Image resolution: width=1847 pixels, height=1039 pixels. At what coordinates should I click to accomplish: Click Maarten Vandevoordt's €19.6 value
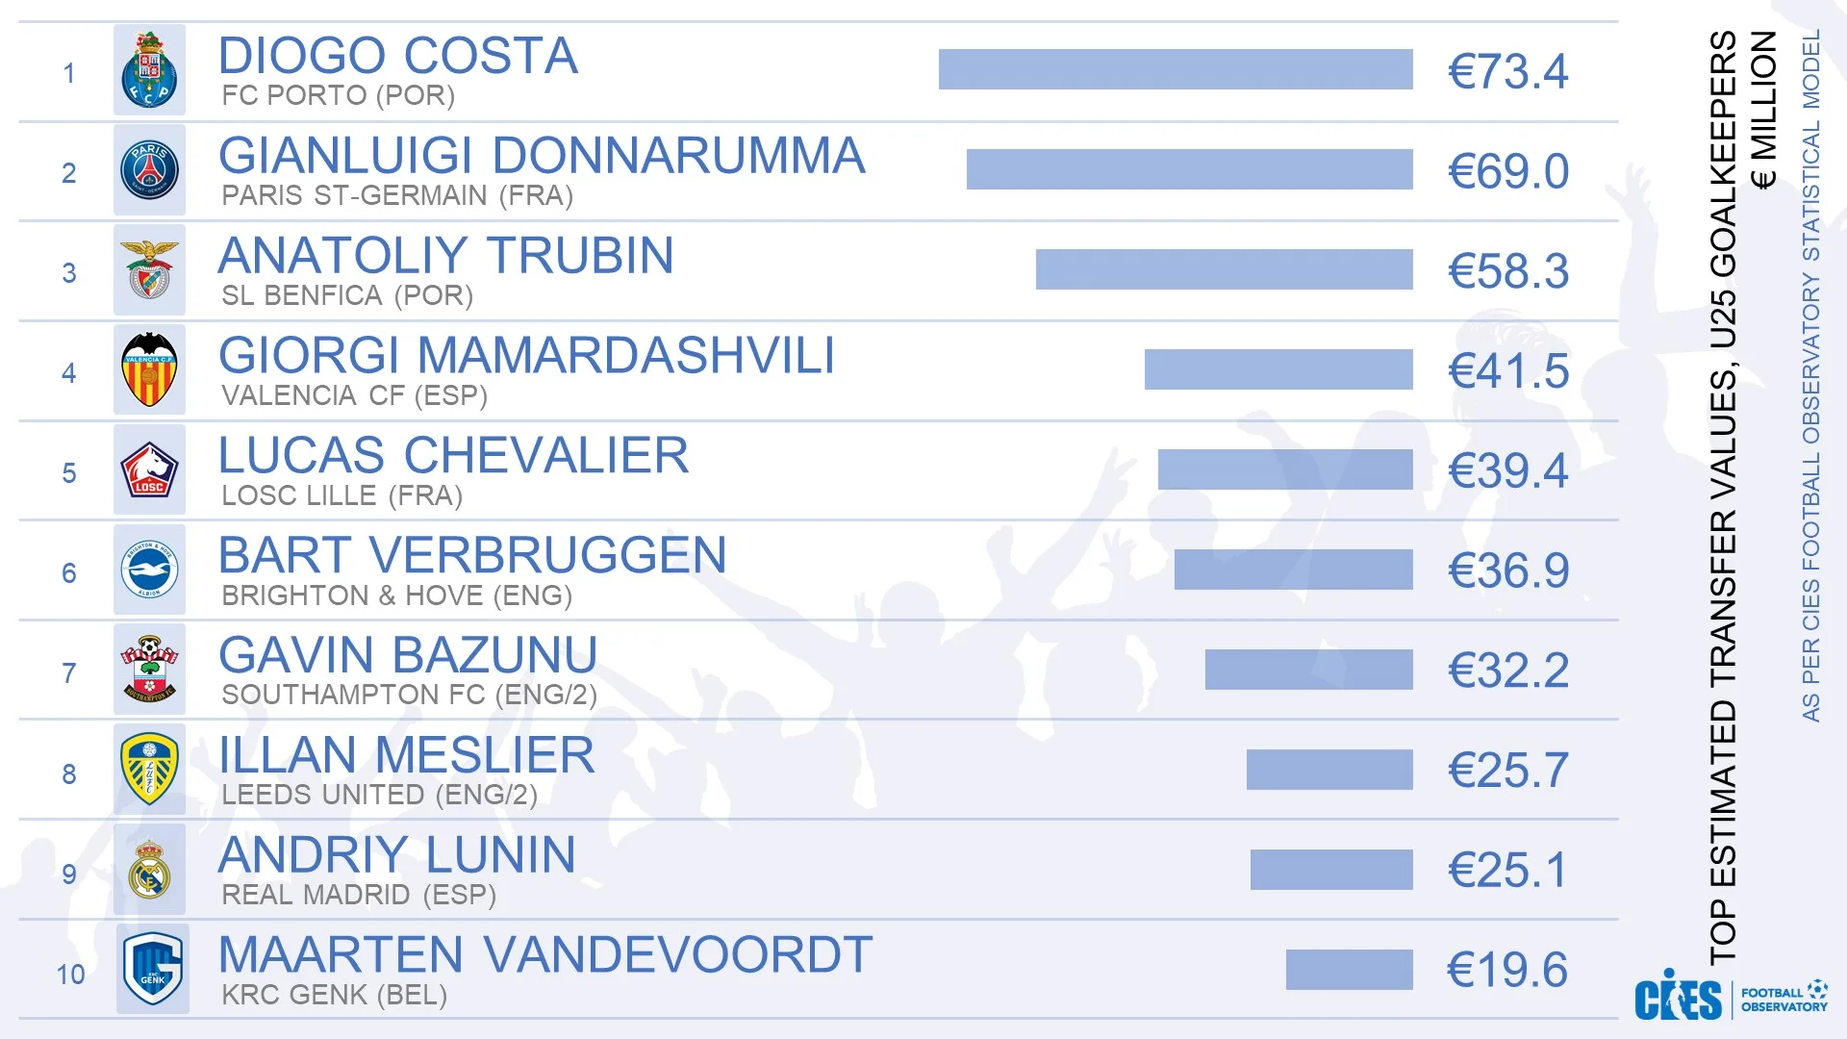(1507, 970)
